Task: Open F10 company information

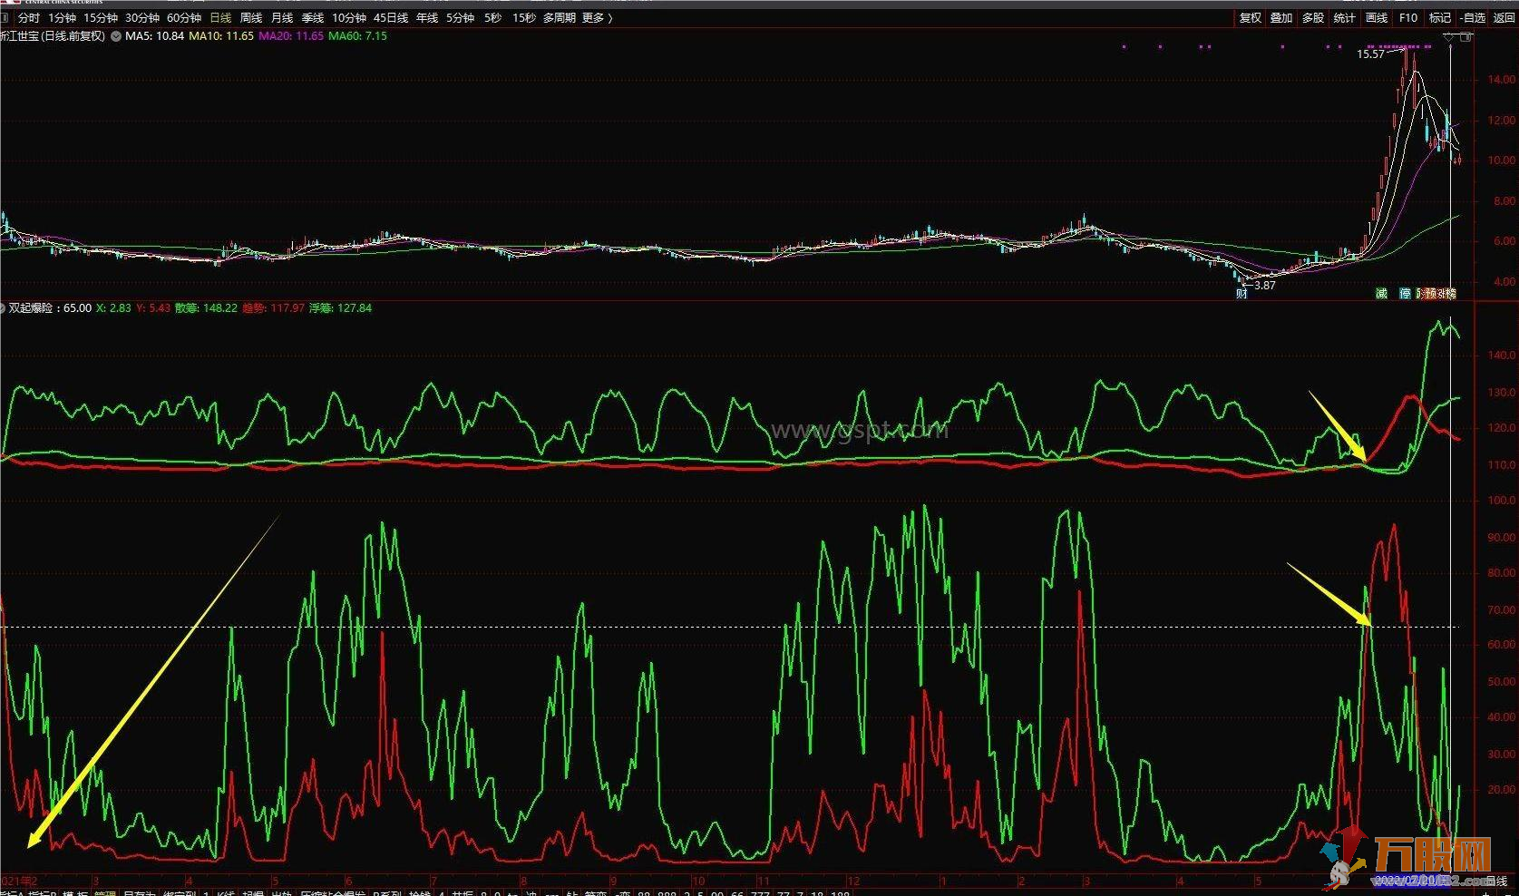Action: click(1408, 18)
